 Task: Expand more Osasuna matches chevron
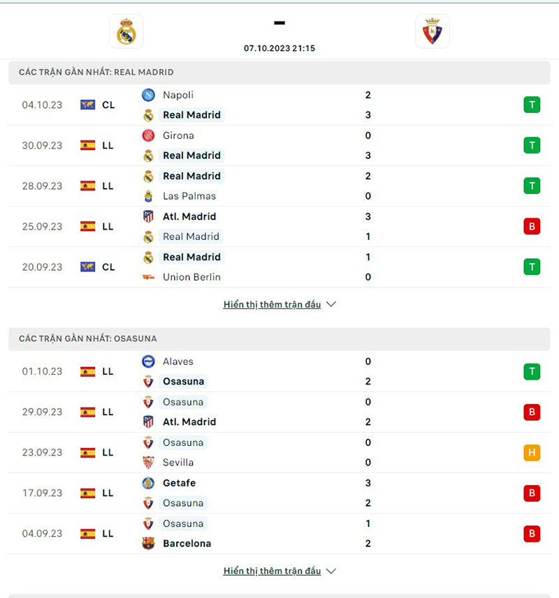coord(331,571)
